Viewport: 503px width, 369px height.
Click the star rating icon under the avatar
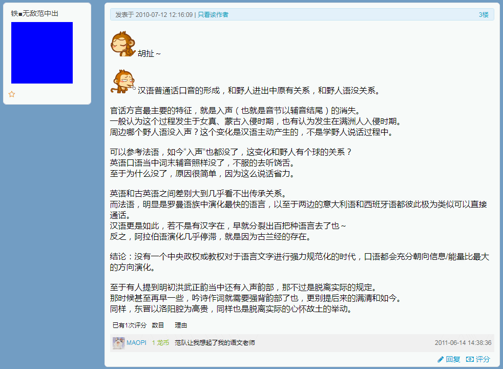12,94
